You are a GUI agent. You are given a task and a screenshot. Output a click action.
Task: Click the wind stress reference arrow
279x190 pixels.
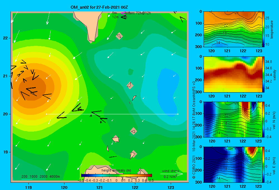(172, 174)
